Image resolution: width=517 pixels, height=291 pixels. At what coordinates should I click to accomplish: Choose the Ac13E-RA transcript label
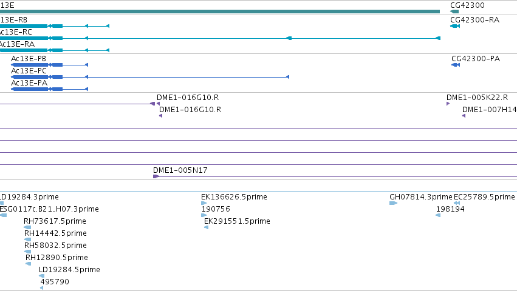17,44
